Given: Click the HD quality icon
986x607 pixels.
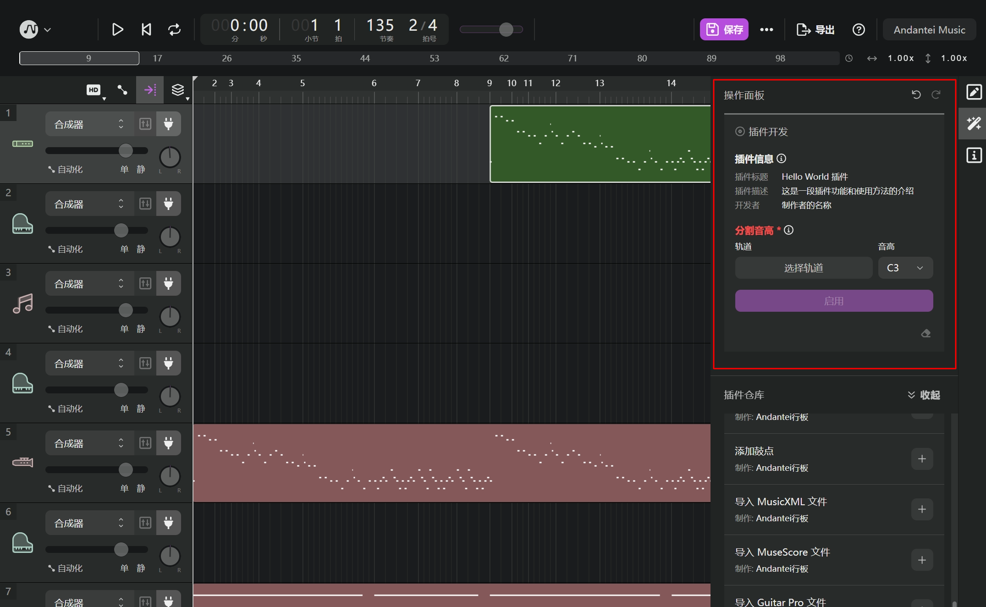Looking at the screenshot, I should 94,90.
